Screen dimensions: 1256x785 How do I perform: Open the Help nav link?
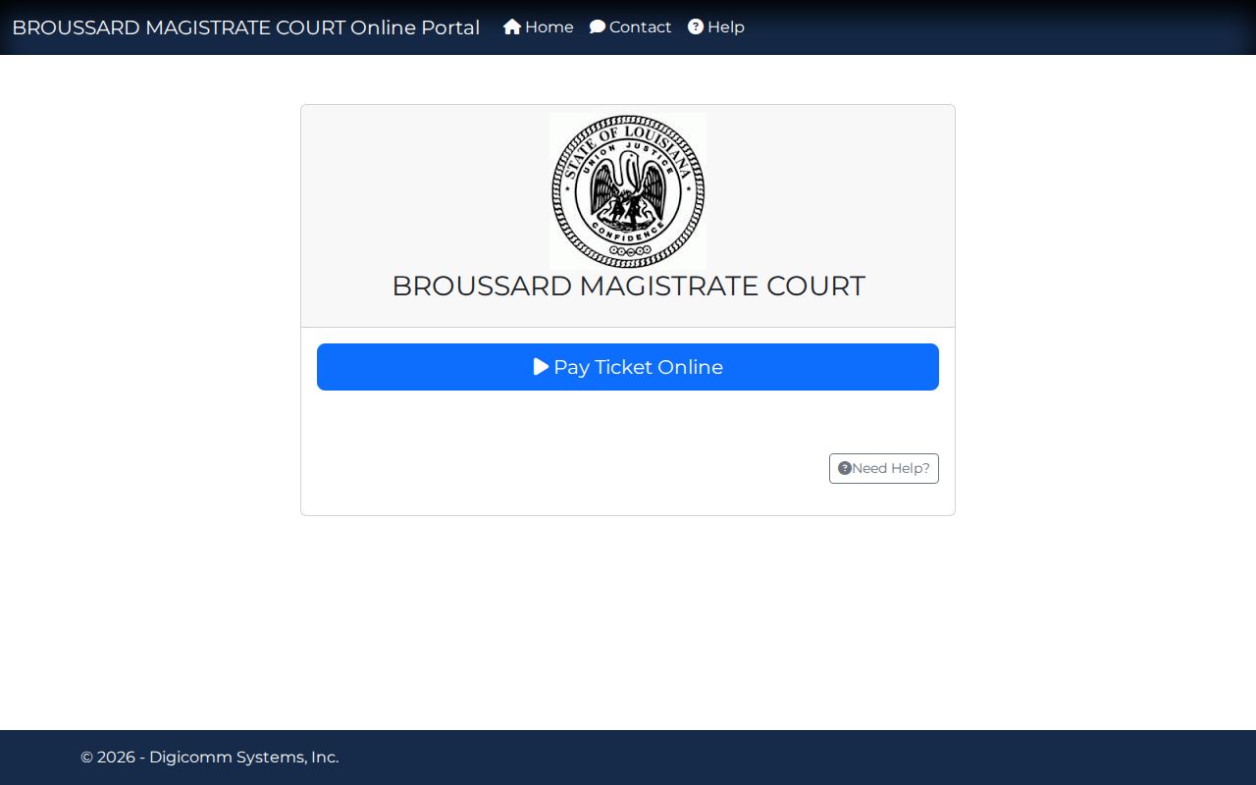716,27
